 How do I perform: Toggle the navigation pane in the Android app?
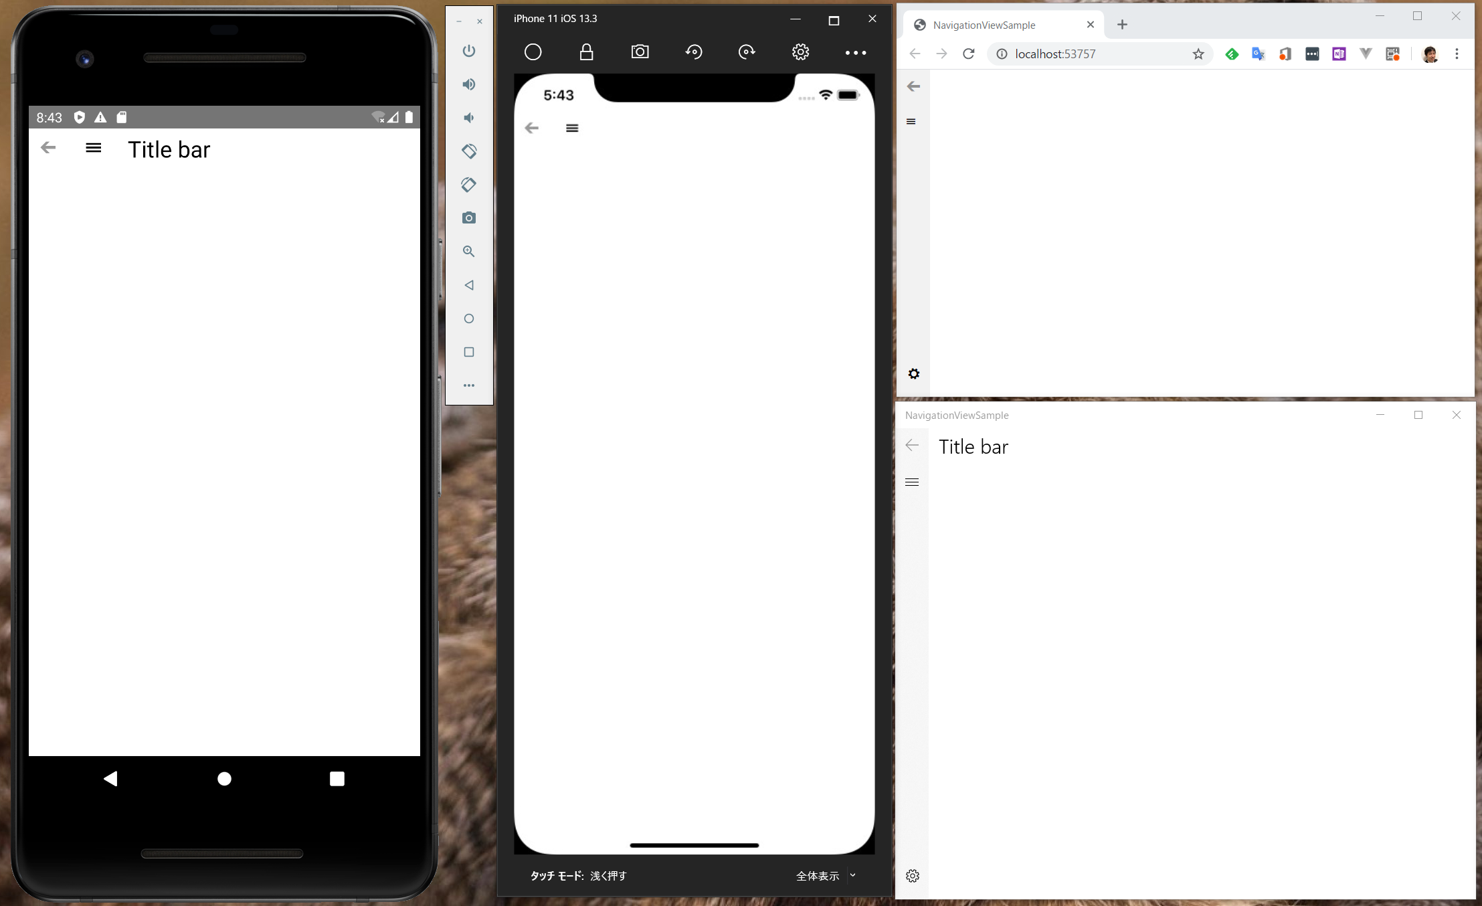tap(93, 148)
